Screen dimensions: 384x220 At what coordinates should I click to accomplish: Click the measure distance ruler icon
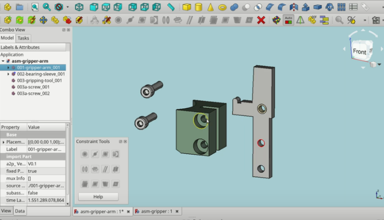point(171,7)
